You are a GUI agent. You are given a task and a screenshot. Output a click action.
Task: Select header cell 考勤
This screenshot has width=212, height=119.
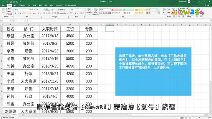tap(89, 29)
